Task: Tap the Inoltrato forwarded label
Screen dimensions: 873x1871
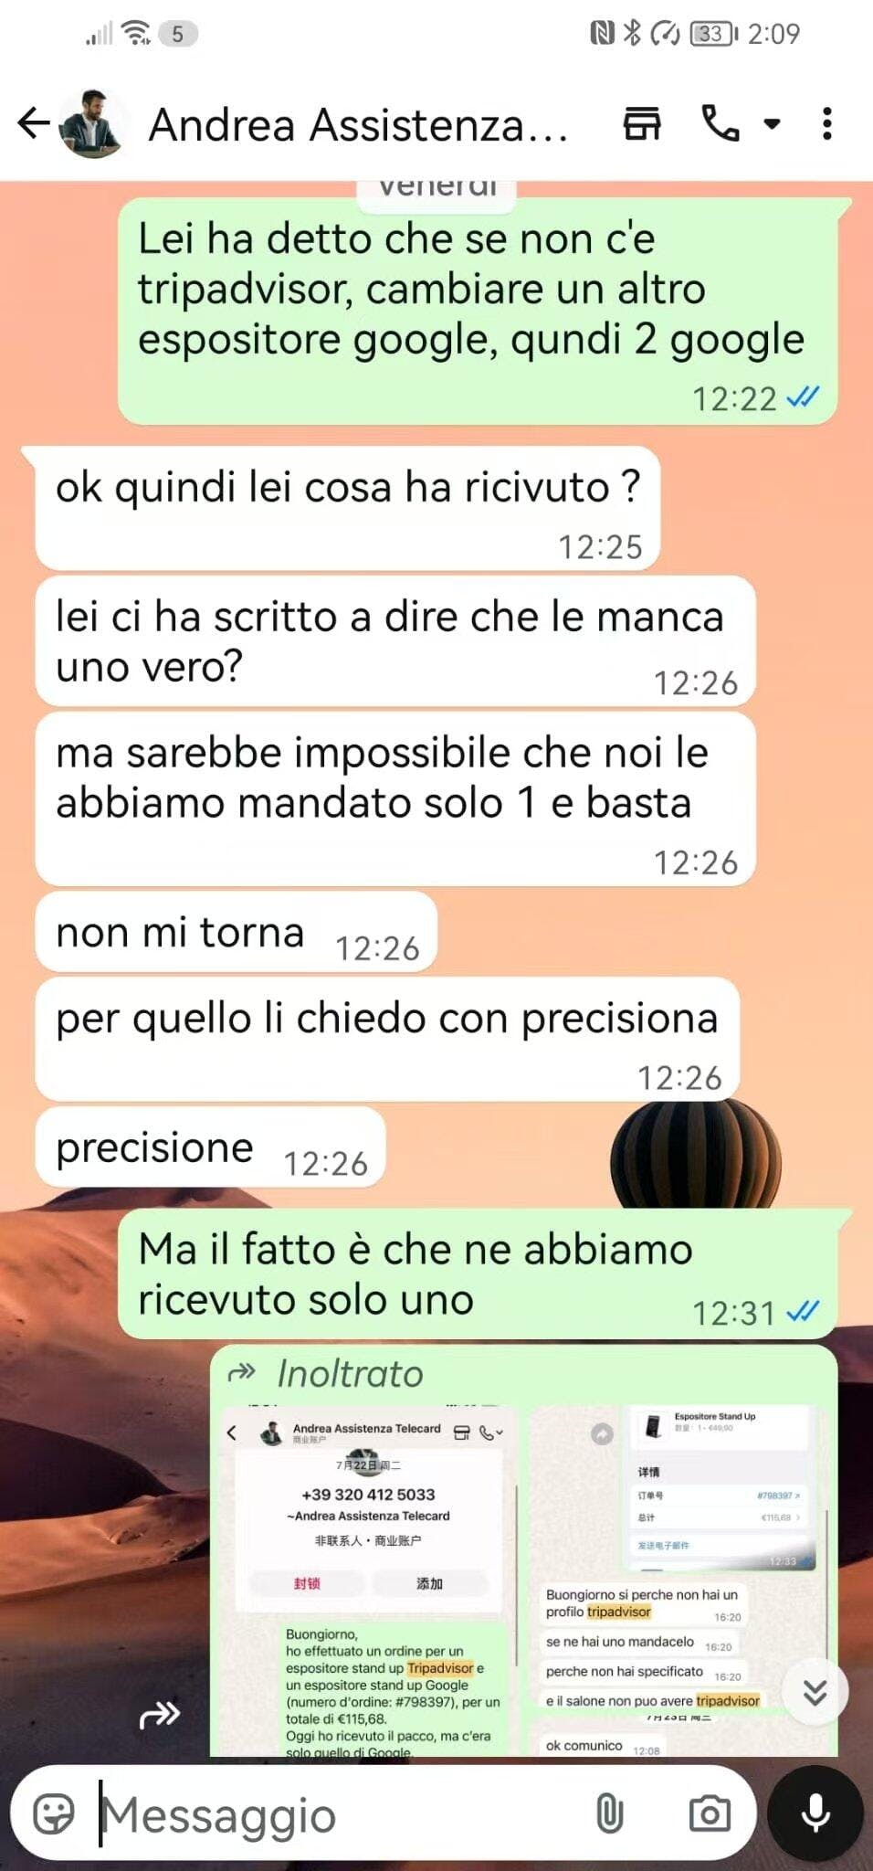Action: [x=350, y=1373]
